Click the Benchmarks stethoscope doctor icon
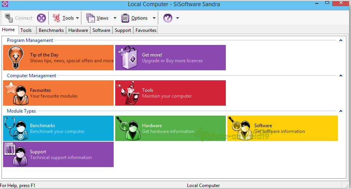351x189 pixels. click(x=17, y=128)
